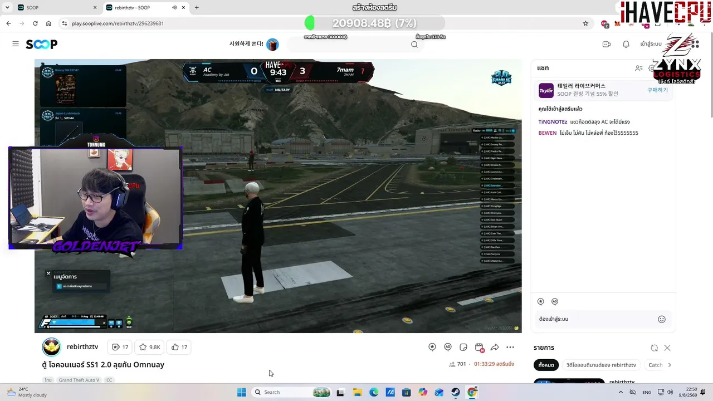The height and width of the screenshot is (401, 713).
Task: Click the Taylor ad thumbnail in chat
Action: coord(546,90)
